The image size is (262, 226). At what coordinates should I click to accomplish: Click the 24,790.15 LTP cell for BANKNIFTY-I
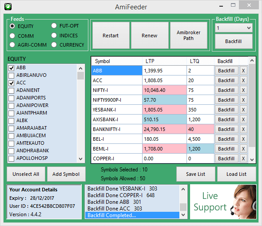[x=164, y=129]
